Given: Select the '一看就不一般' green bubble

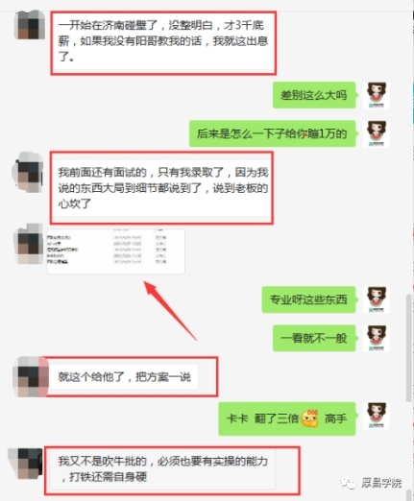Looking at the screenshot, I should click(314, 338).
